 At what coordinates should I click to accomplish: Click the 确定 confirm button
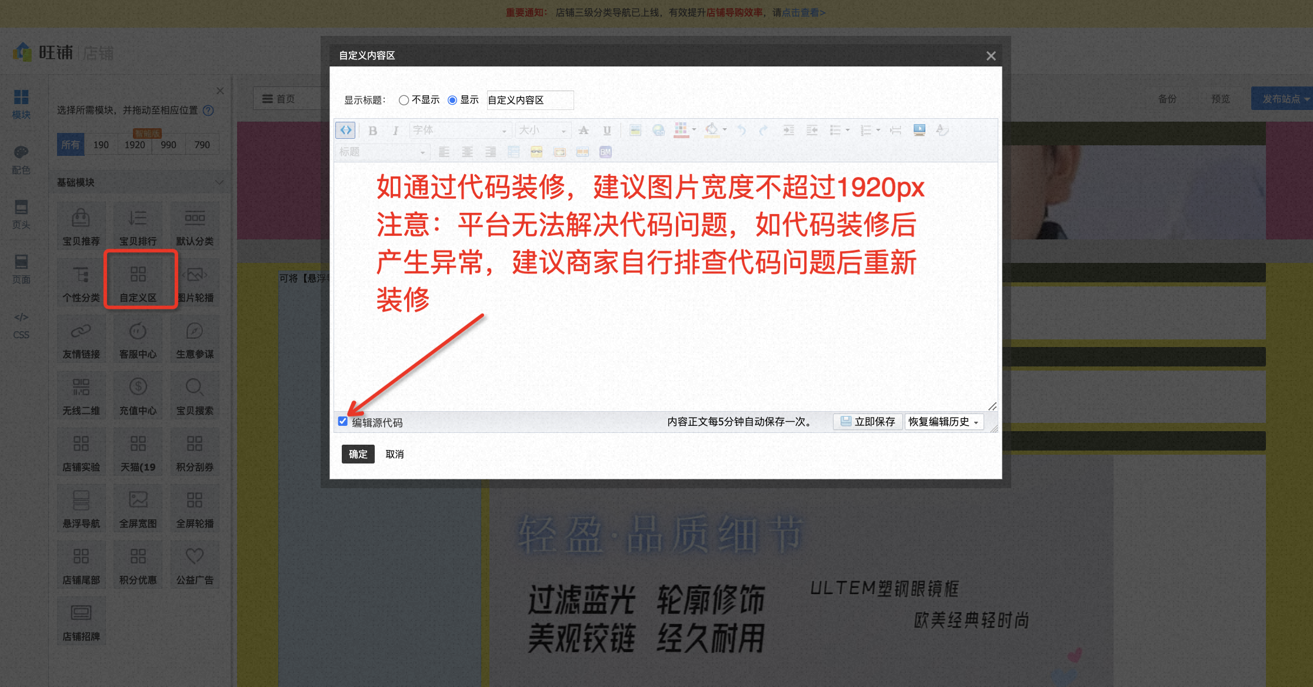pos(358,454)
